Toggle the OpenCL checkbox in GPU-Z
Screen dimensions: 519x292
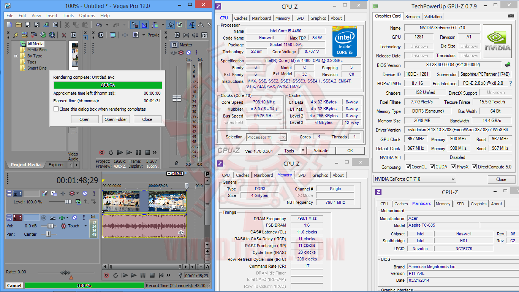point(408,167)
